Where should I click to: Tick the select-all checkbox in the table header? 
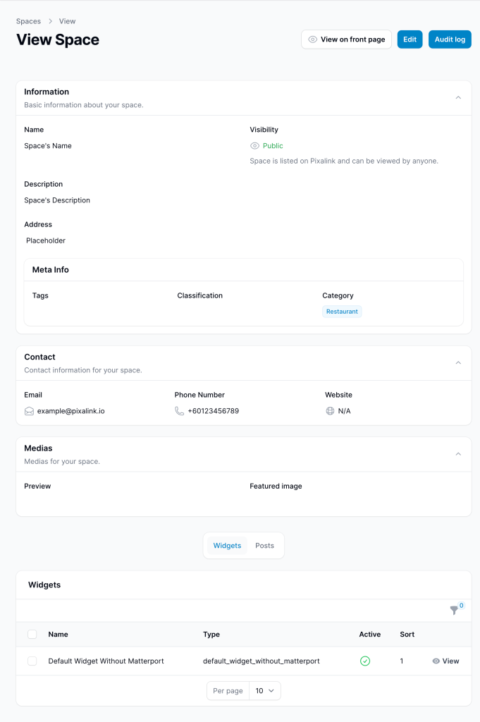(32, 634)
